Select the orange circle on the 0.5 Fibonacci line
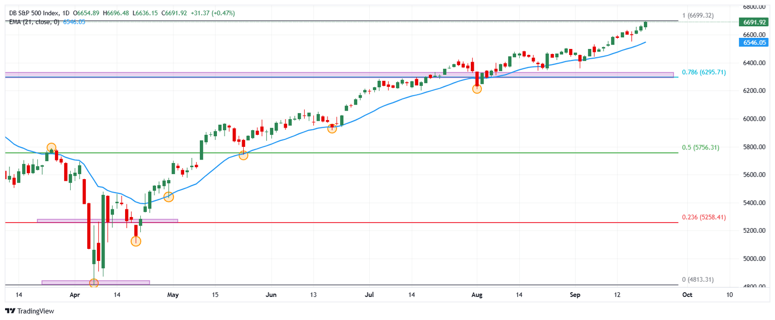775x320 pixels. point(243,155)
